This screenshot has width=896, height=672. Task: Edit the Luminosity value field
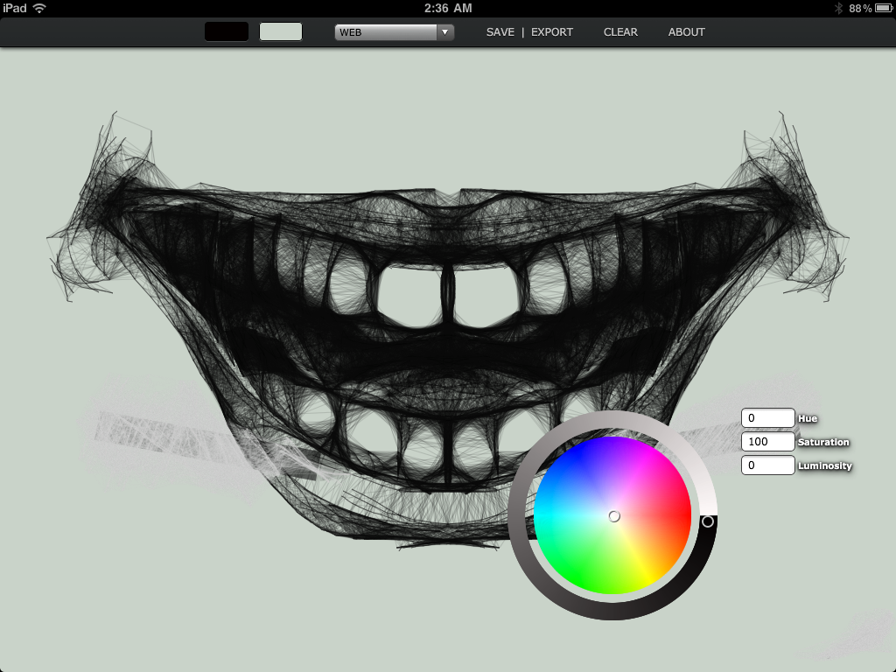click(767, 465)
